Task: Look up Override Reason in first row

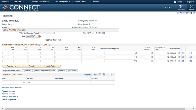Action: (153, 53)
